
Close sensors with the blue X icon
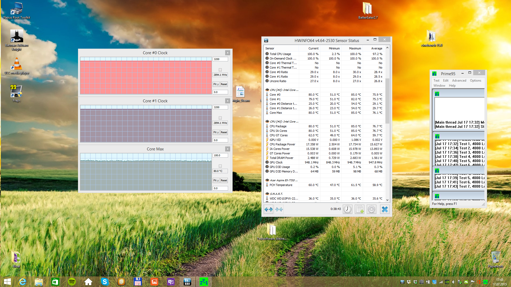(385, 209)
